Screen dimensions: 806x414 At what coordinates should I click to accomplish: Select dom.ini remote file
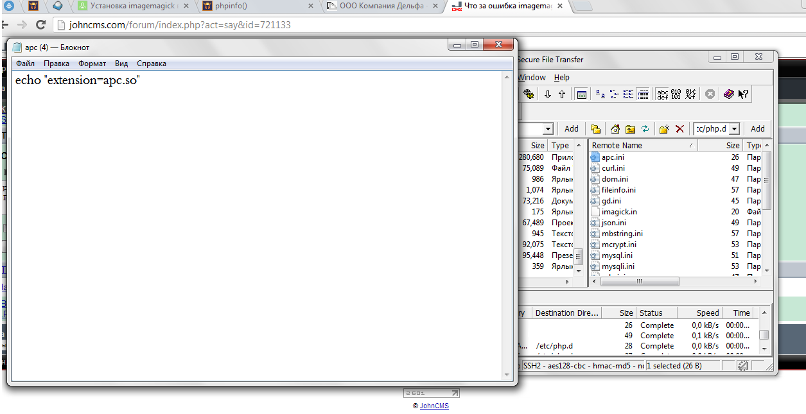(615, 178)
